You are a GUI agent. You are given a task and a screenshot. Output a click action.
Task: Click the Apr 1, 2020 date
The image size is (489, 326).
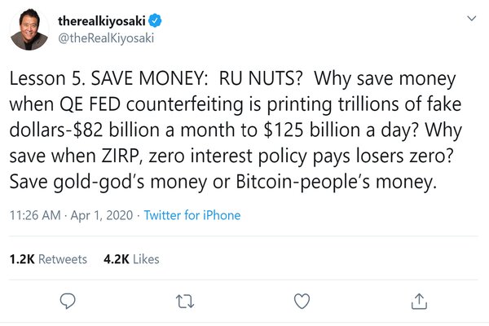(x=105, y=215)
